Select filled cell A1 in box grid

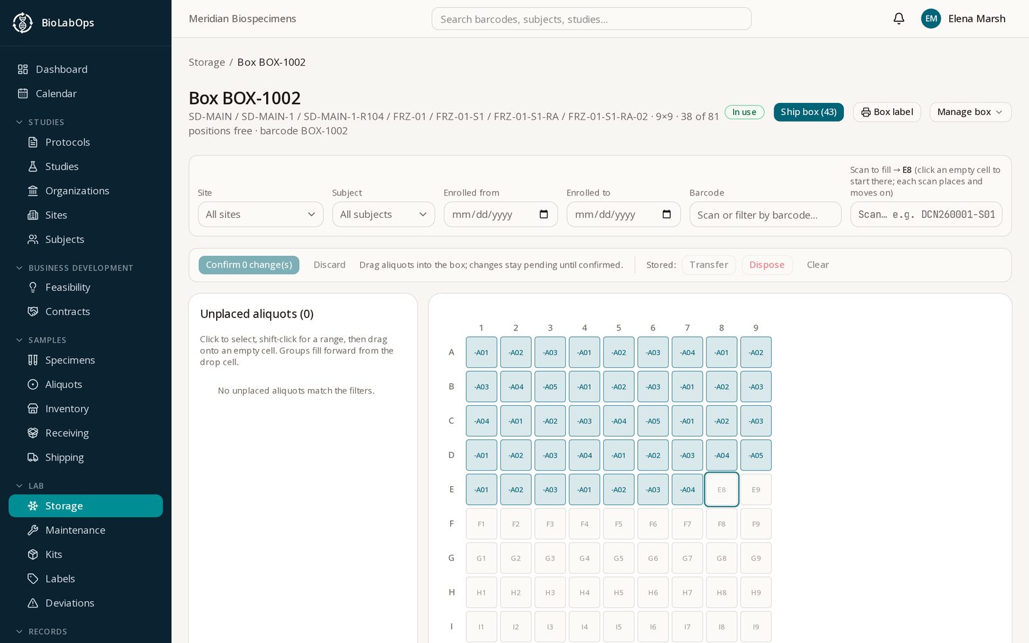(x=482, y=352)
